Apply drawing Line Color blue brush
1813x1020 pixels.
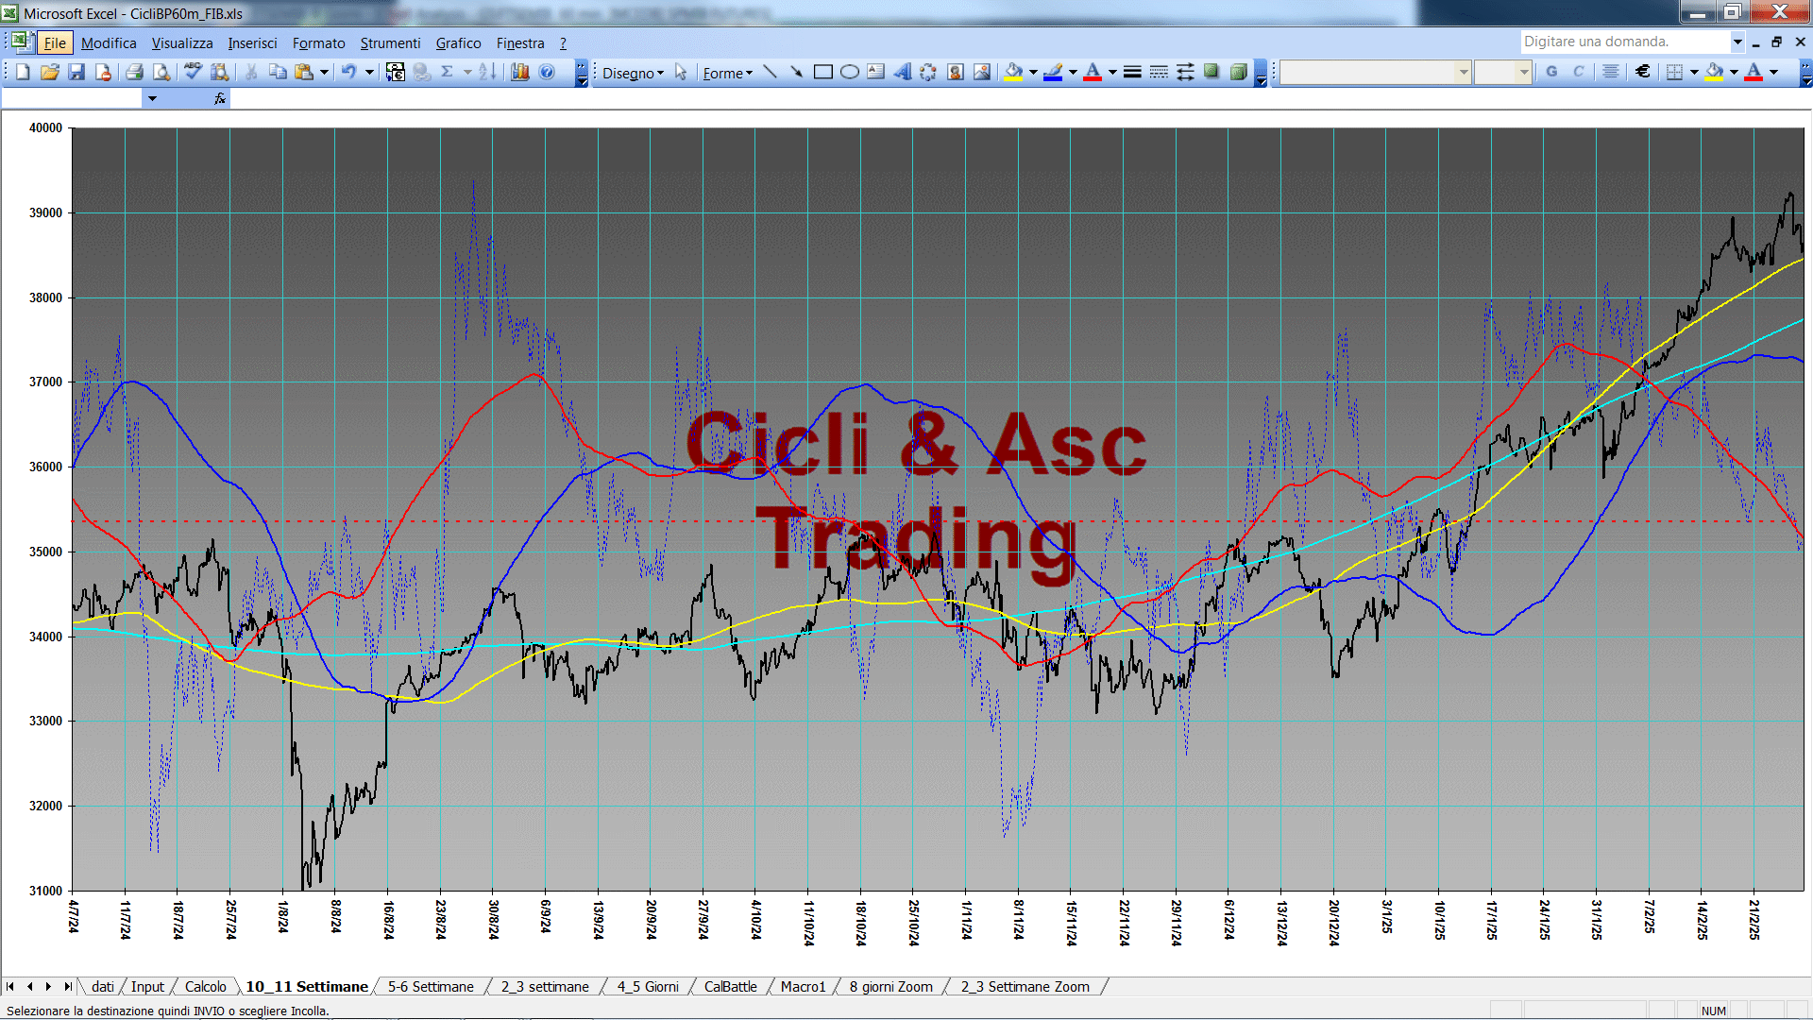pyautogui.click(x=1053, y=72)
